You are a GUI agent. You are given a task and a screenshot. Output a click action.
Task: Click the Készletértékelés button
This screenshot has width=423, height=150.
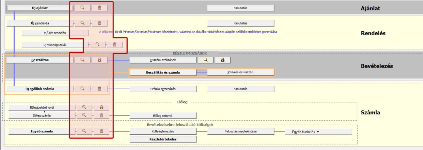(x=163, y=139)
